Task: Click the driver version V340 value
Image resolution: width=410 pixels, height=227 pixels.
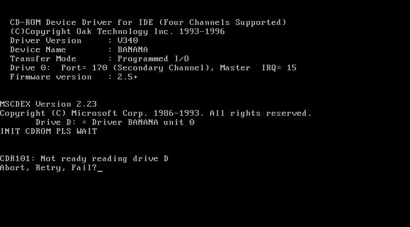Action: [x=128, y=40]
